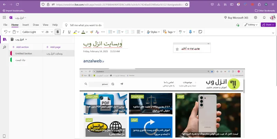Clear all formatting icon
This screenshot has height=139, width=277.
(97, 32)
